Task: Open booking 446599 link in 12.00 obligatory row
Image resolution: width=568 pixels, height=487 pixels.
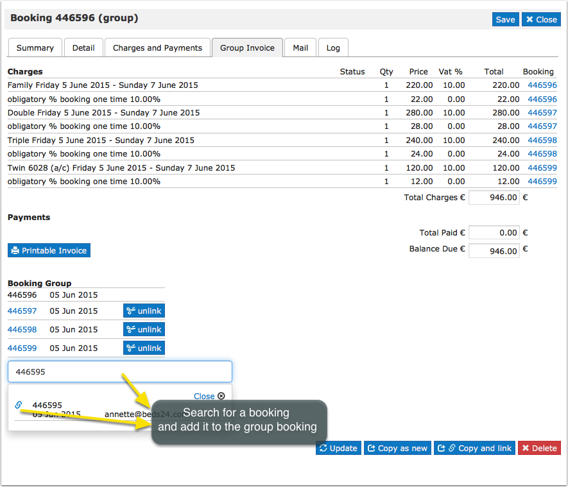Action: point(542,181)
